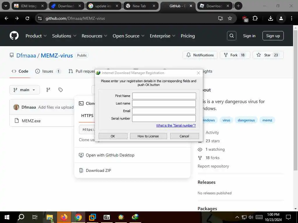Focus the First Name field
The height and width of the screenshot is (223, 298).
(x=164, y=96)
